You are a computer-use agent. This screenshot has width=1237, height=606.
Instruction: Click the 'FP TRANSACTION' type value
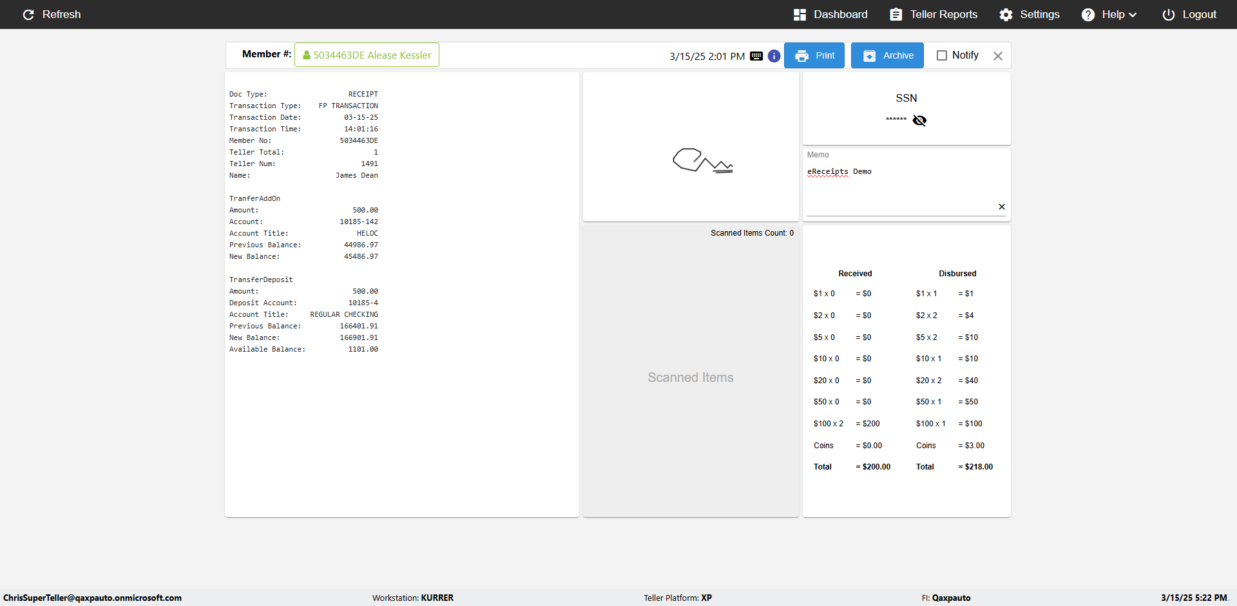(x=349, y=106)
